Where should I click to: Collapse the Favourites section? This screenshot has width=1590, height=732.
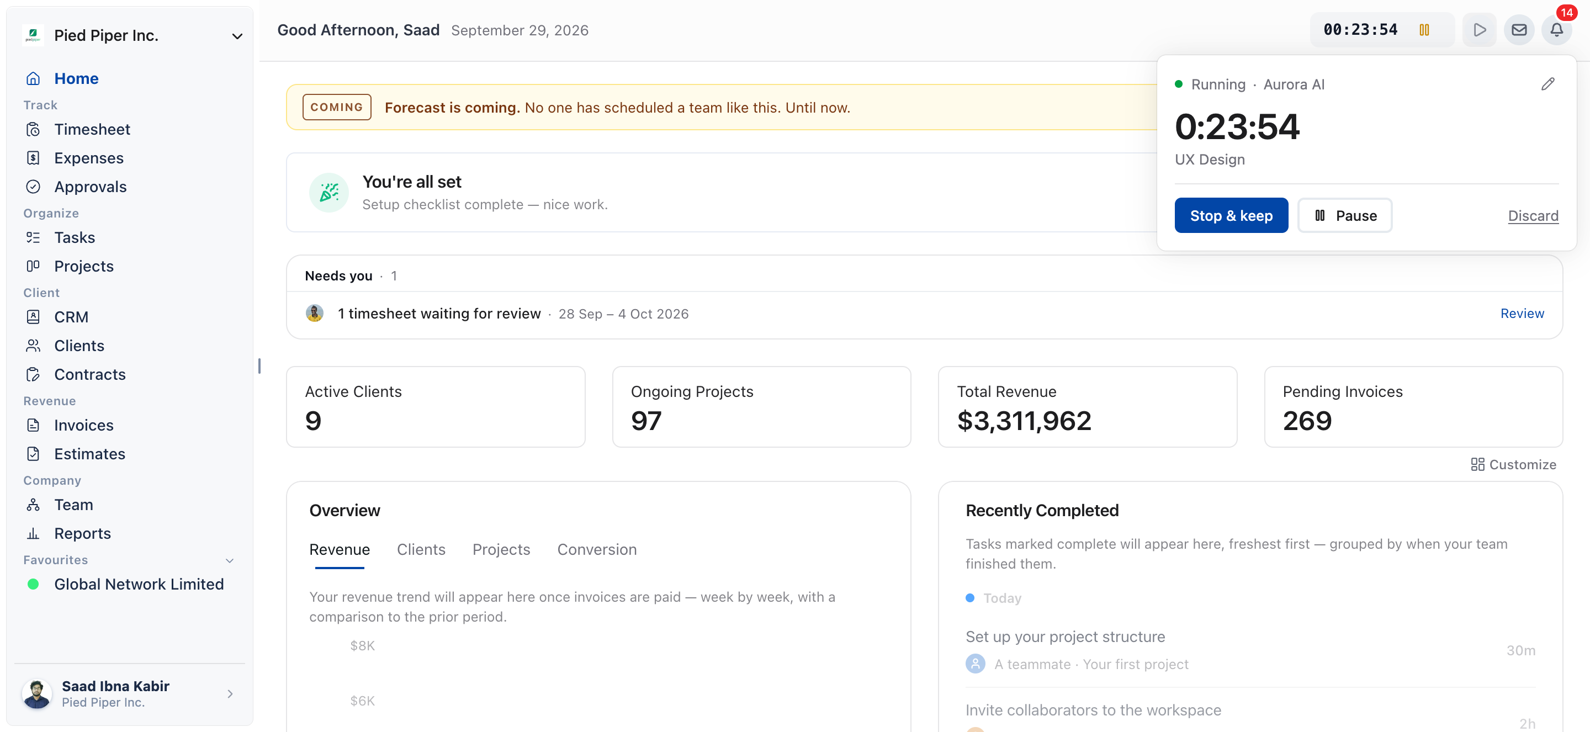(230, 560)
